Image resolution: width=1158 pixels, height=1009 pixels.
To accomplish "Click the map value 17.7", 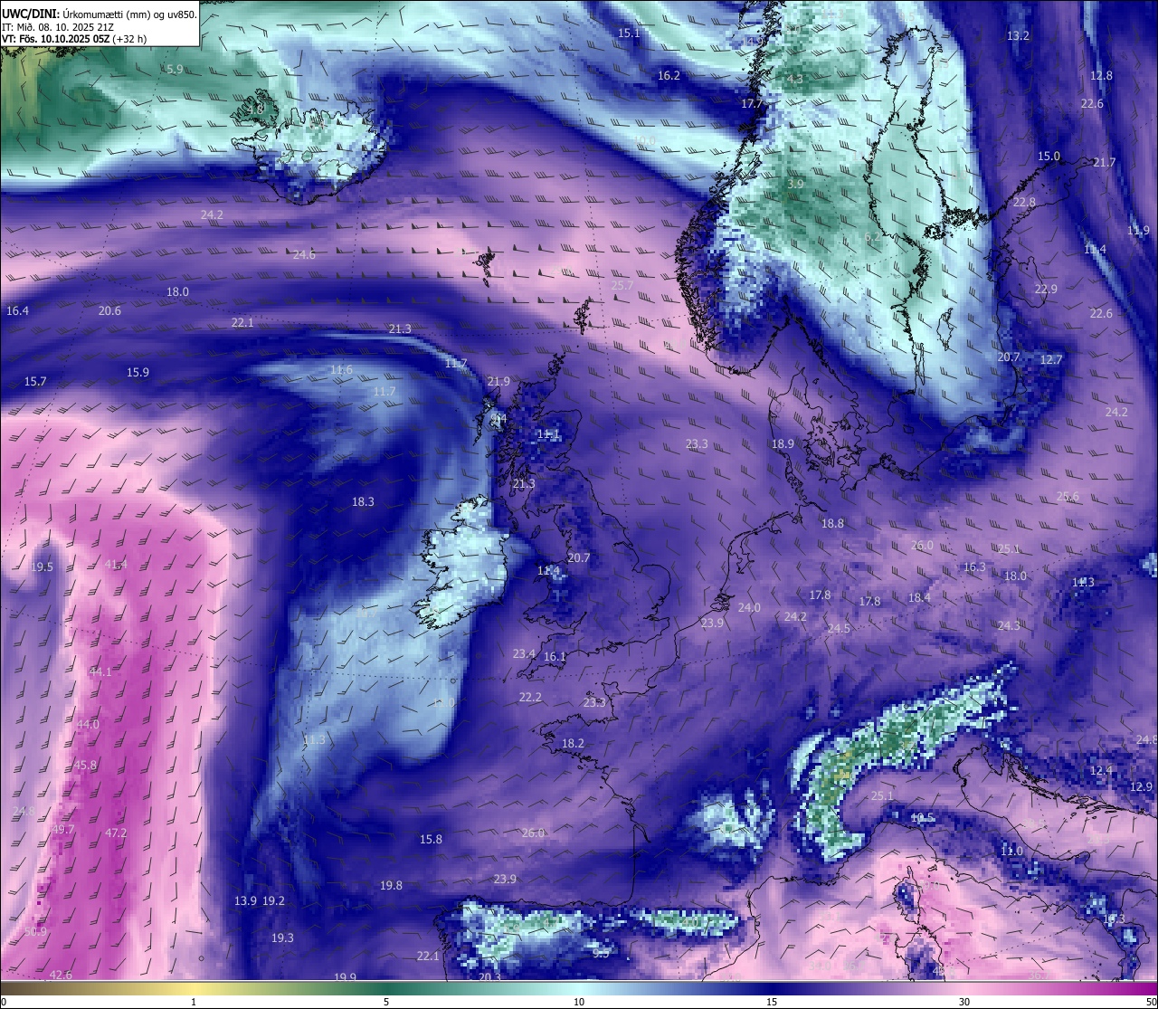I will click(752, 103).
